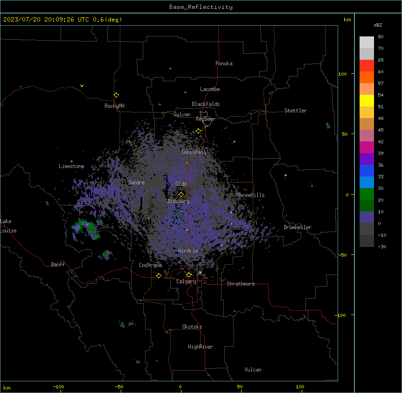
Task: Pick the yellow diamond marker below Cochrane
Action: (x=159, y=275)
